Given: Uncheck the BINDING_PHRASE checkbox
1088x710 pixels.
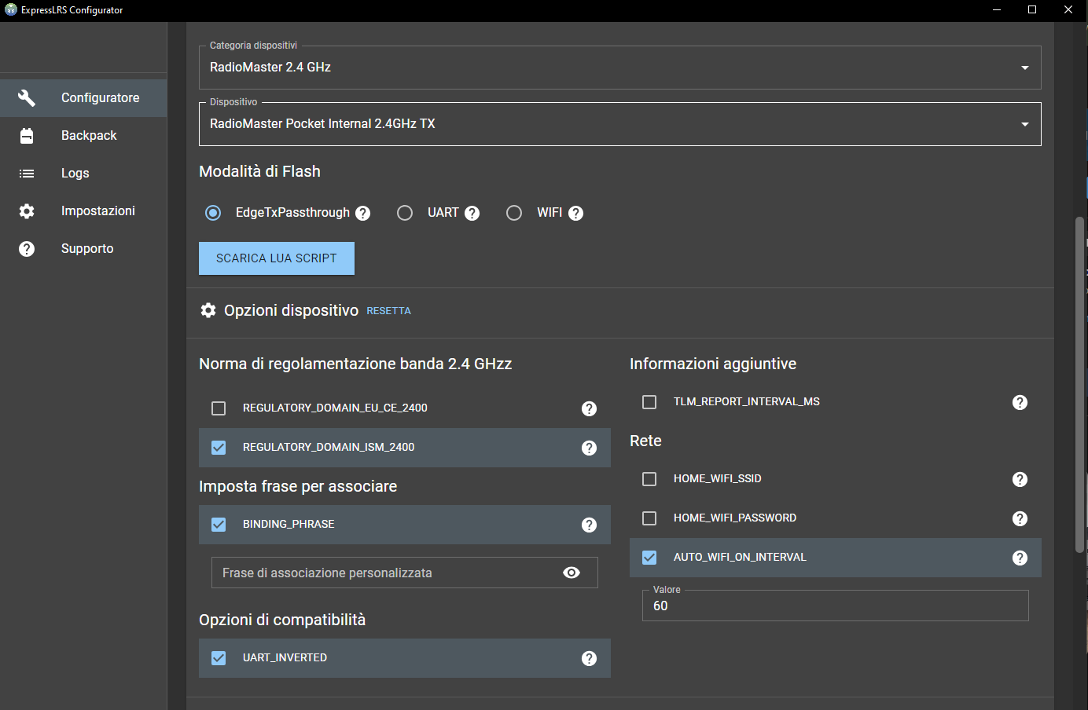Looking at the screenshot, I should [x=219, y=525].
